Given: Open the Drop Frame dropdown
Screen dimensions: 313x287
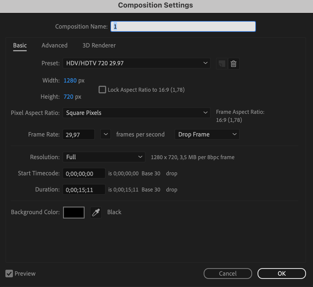Looking at the screenshot, I should click(207, 134).
